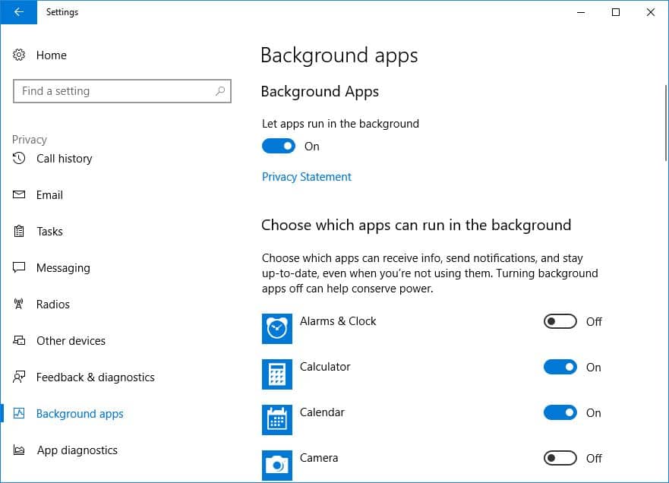The height and width of the screenshot is (483, 669).
Task: Click the Camera app icon
Action: point(276,465)
